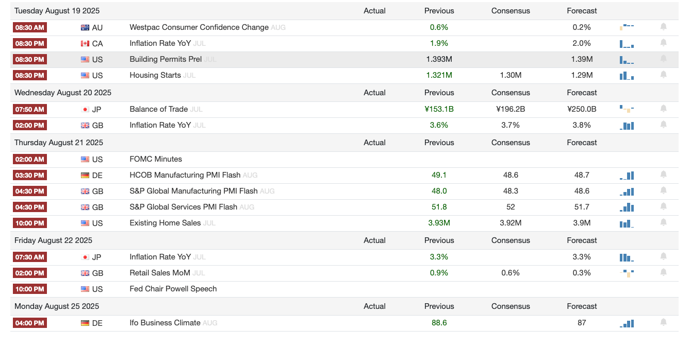Toggle bell for Japan Inflation Rate YoY
The image size is (691, 348).
pyautogui.click(x=663, y=256)
